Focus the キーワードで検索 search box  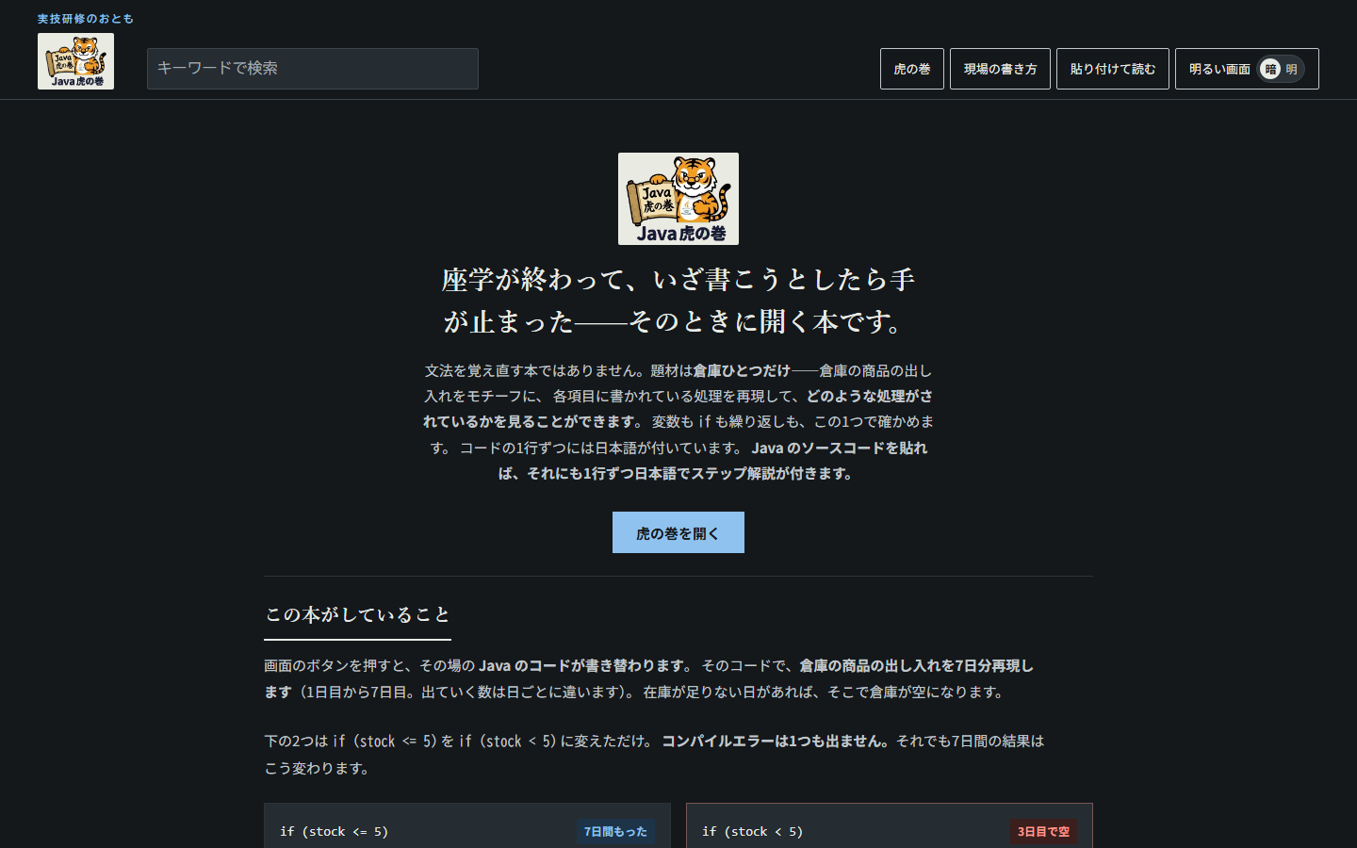tap(313, 69)
